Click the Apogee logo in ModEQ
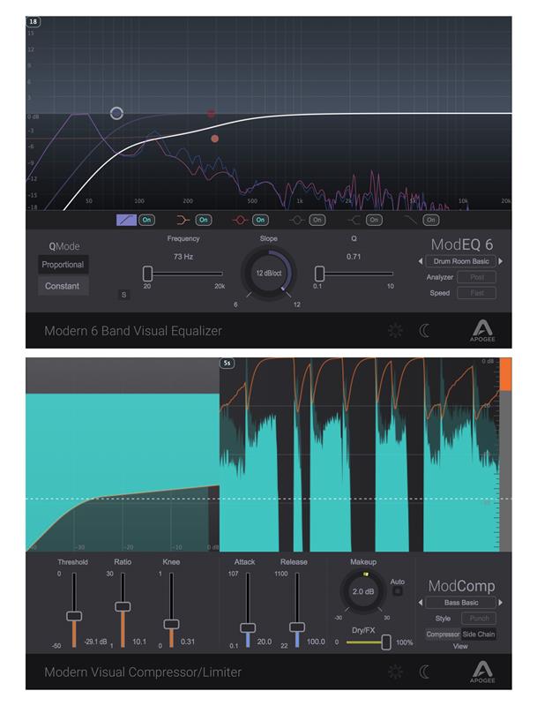The width and height of the screenshot is (537, 706). [482, 330]
